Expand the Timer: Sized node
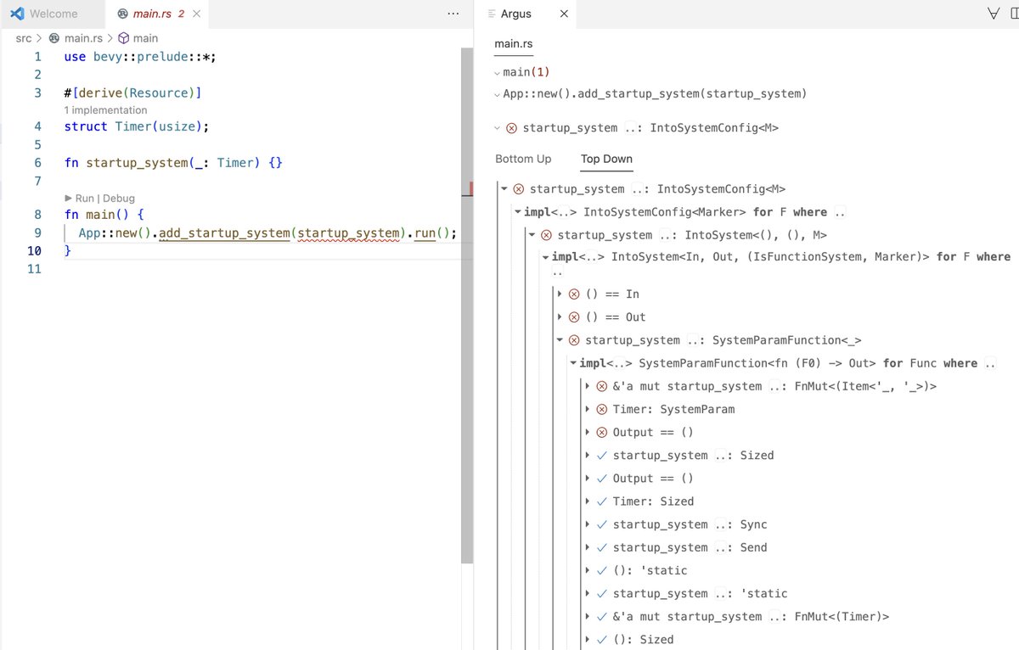 (x=588, y=502)
